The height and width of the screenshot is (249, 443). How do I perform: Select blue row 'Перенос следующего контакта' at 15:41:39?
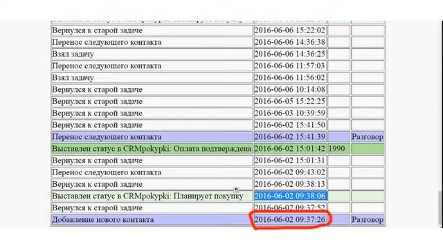pos(107,137)
